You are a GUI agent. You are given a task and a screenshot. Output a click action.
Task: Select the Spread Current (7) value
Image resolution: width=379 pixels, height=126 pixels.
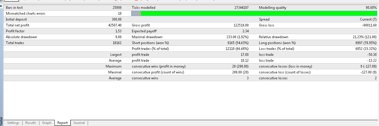(x=368, y=19)
